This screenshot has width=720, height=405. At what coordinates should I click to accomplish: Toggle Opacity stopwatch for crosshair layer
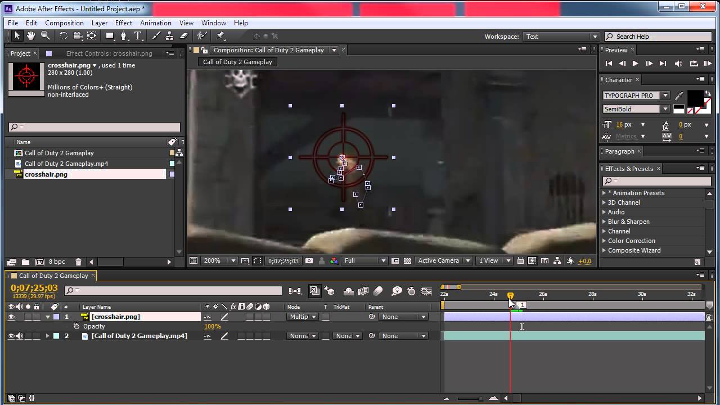(76, 326)
